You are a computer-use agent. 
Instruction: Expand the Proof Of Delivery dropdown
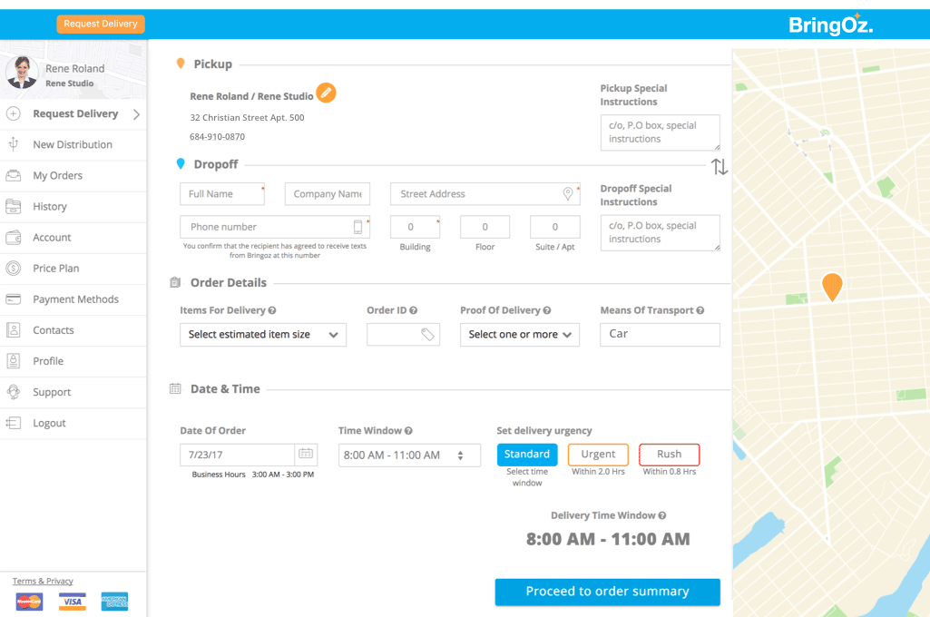520,335
